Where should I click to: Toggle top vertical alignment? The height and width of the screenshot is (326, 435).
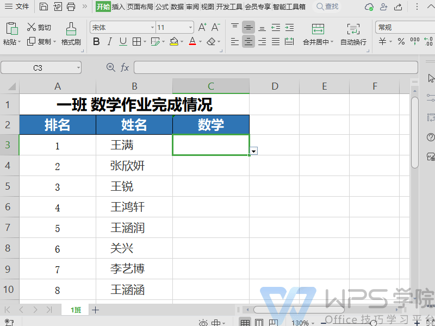pyautogui.click(x=235, y=27)
